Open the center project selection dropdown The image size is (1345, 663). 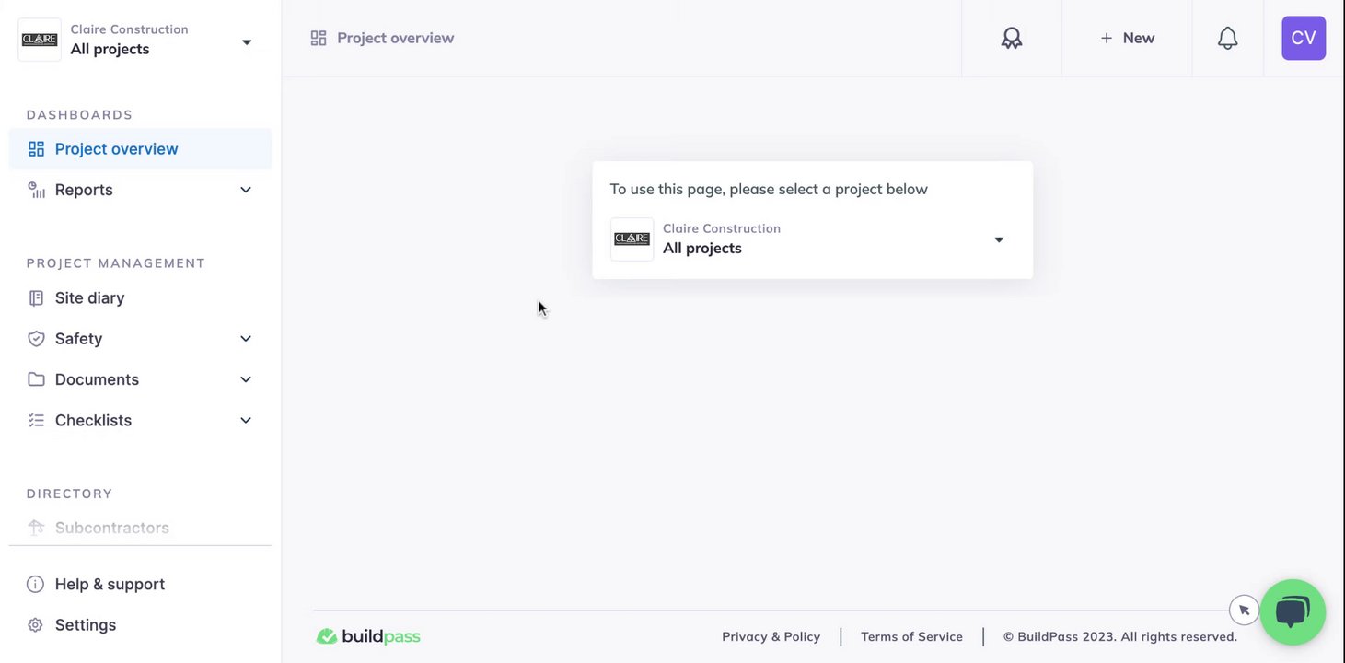point(812,239)
